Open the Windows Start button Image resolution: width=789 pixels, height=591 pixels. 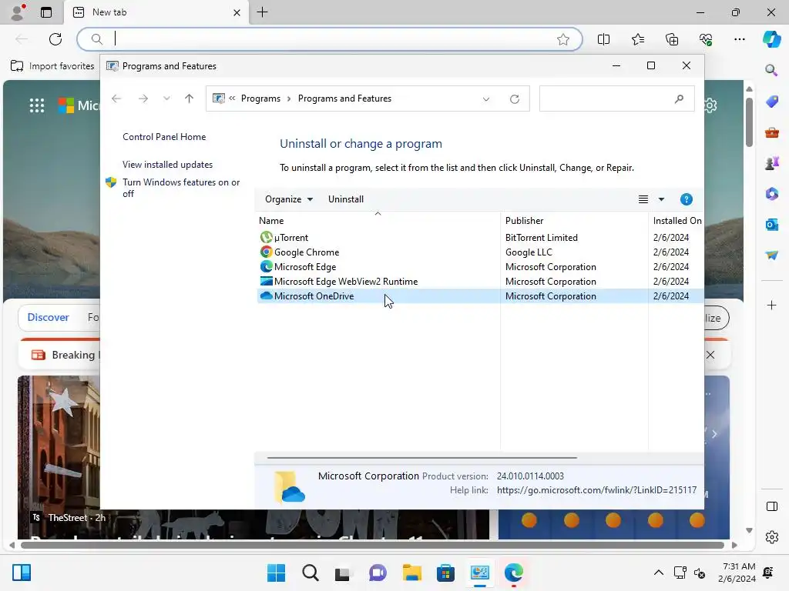tap(276, 573)
